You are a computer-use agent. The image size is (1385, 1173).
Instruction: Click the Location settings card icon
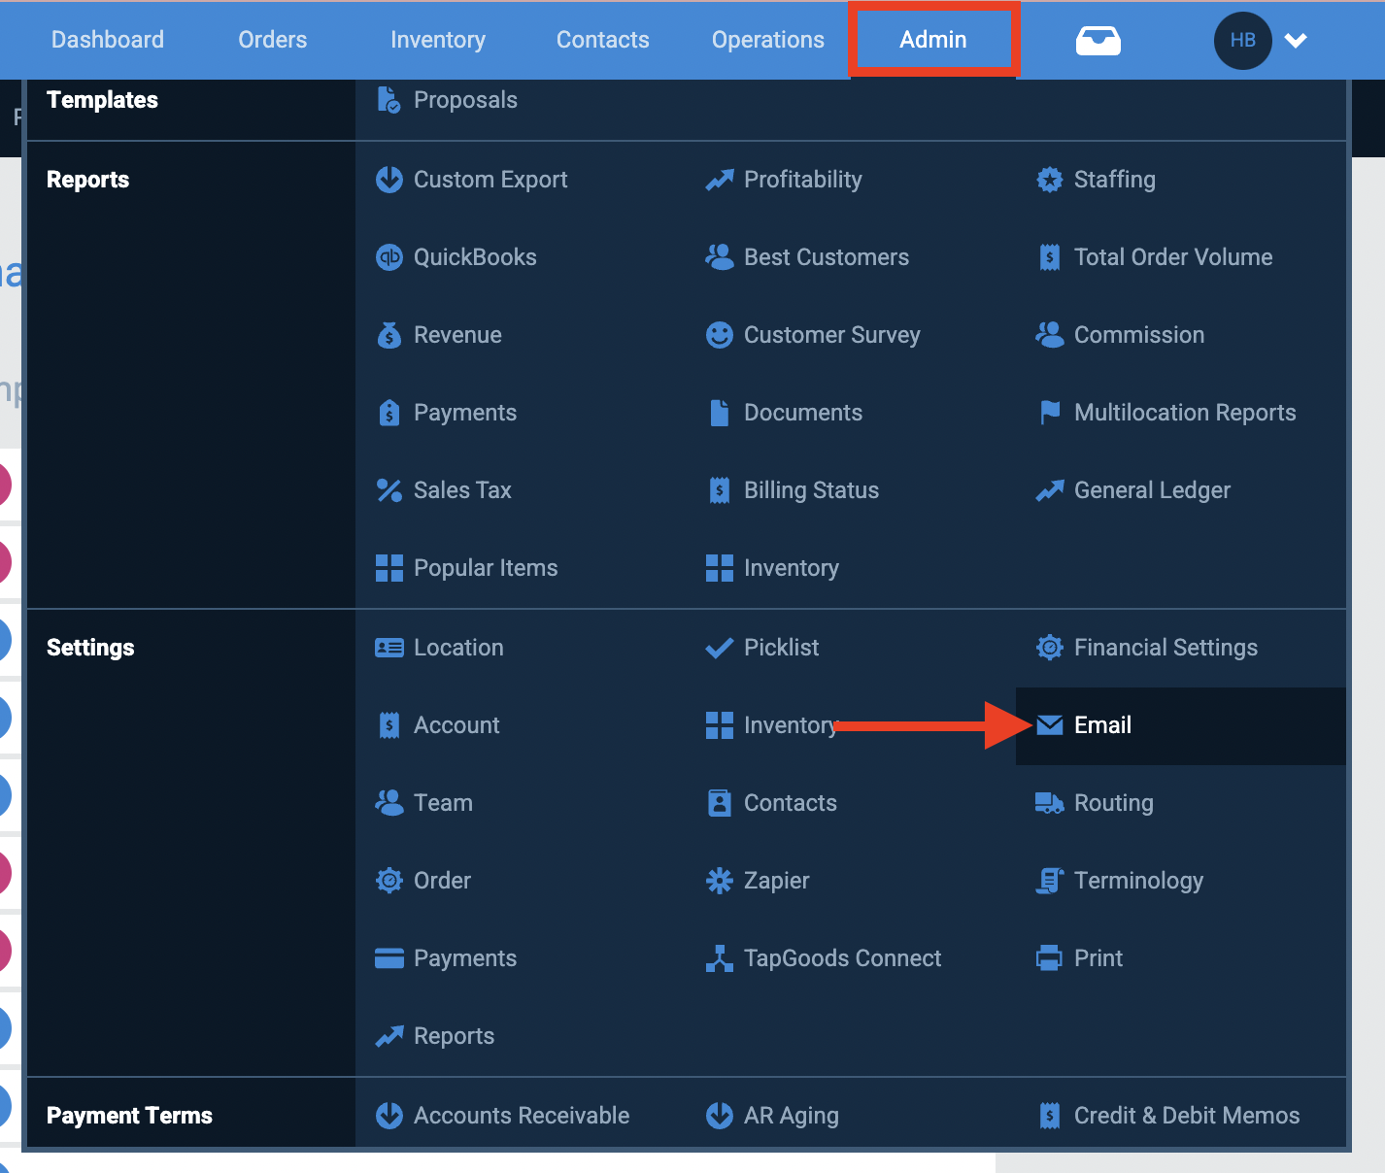coord(389,648)
